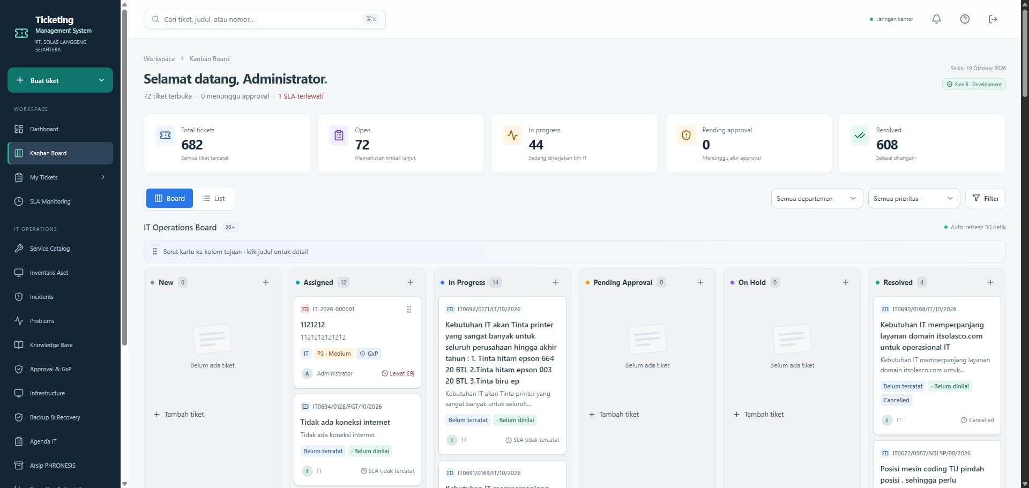Screen dimensions: 1029x488
Task: Click the Open tickets clipboard icon
Action: [x=339, y=136]
